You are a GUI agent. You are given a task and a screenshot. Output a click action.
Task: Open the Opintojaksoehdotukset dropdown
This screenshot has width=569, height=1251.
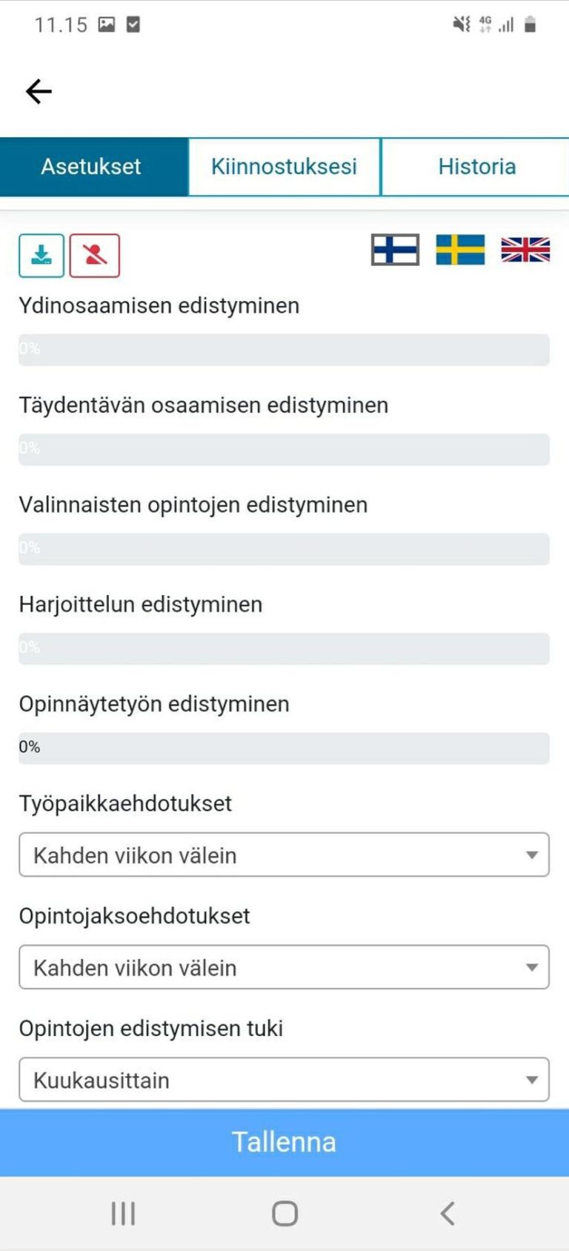coord(284,967)
